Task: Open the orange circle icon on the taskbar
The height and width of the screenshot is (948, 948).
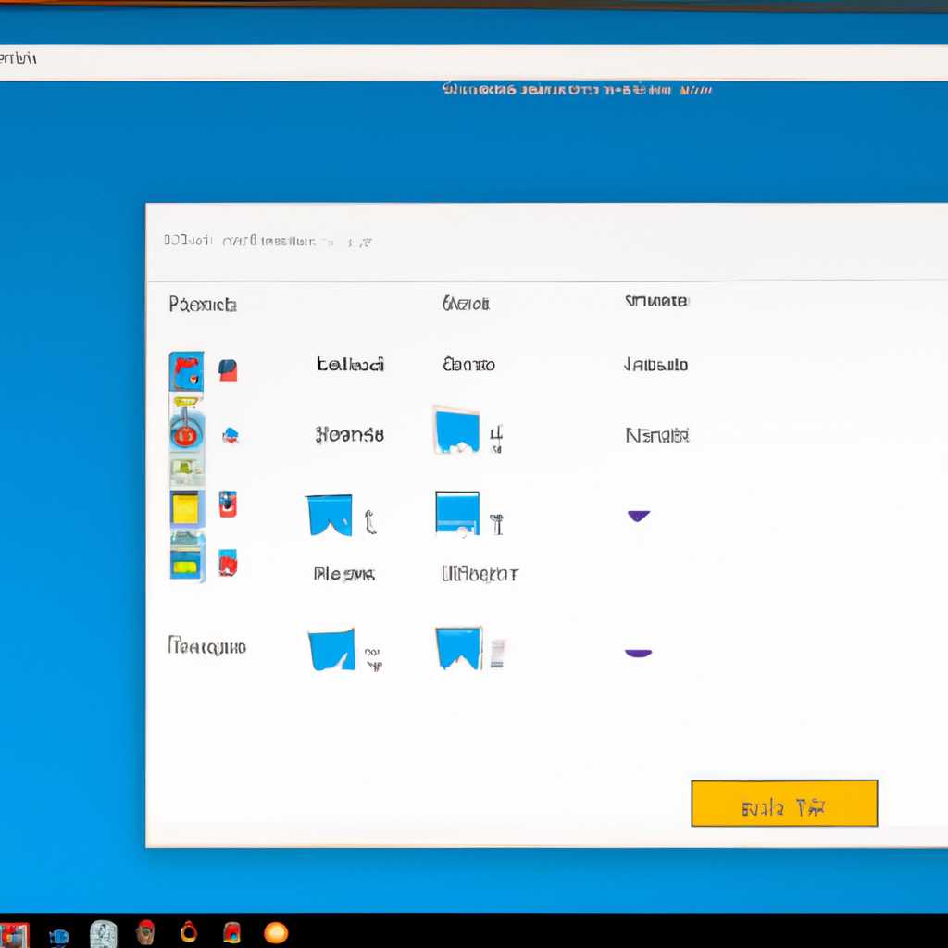Action: pos(276,933)
